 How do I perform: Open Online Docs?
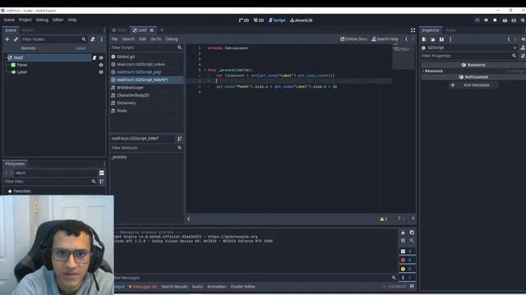[x=354, y=39]
